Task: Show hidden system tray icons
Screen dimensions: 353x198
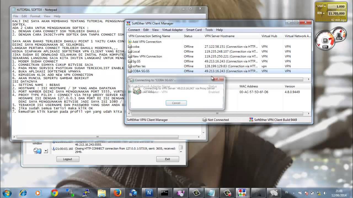Action: pos(294,193)
